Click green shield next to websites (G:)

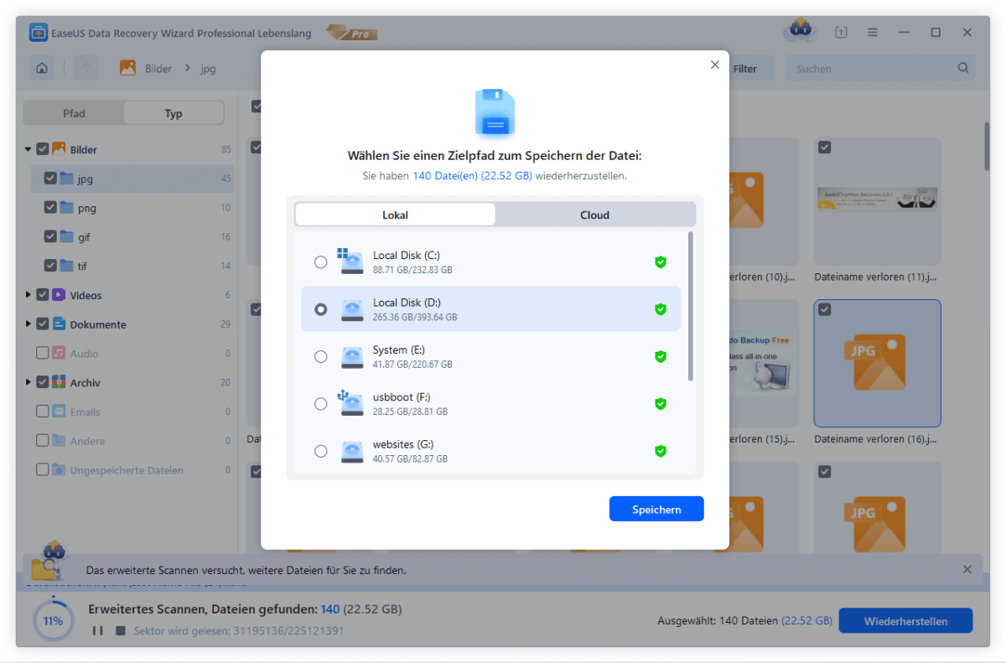(x=661, y=451)
